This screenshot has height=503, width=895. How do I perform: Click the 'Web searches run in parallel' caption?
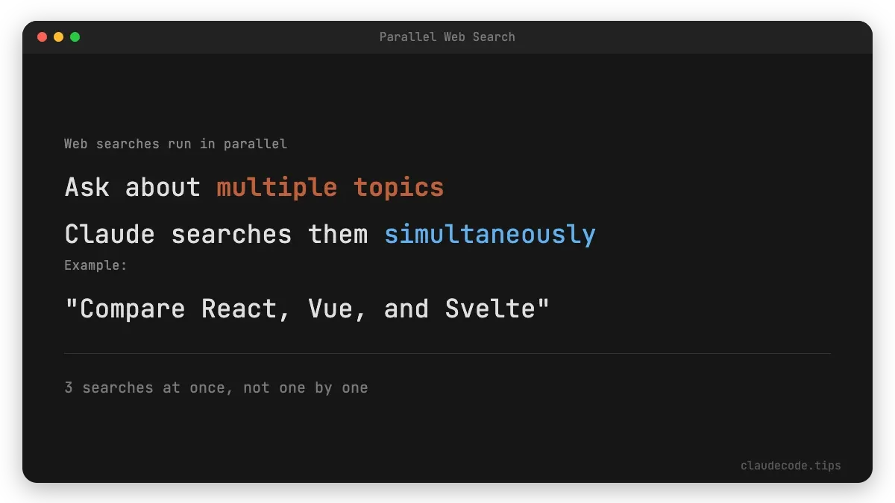click(x=175, y=144)
